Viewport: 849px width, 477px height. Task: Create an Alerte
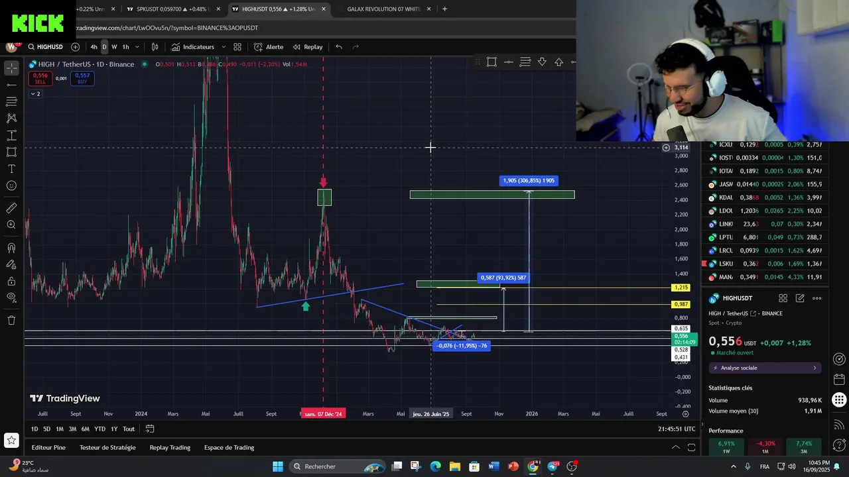[x=269, y=47]
